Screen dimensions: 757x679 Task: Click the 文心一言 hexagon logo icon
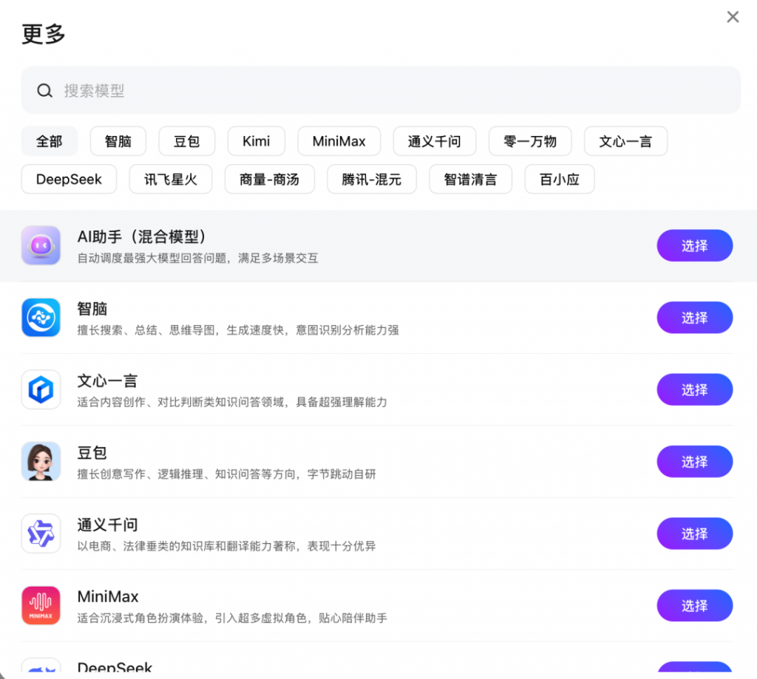coord(41,389)
